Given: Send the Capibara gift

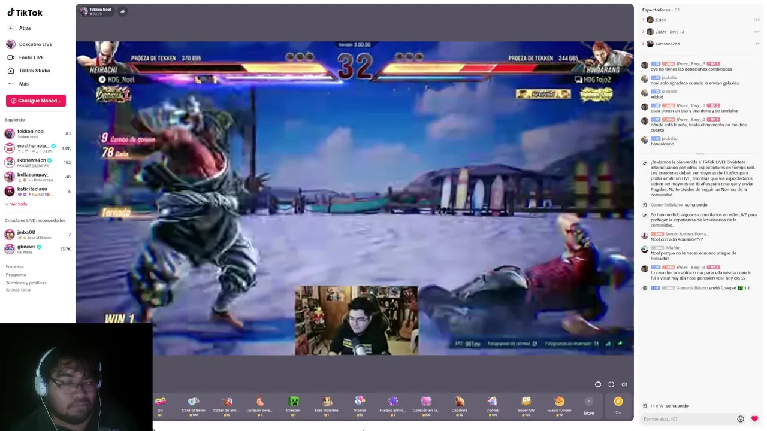Looking at the screenshot, I should 459,406.
